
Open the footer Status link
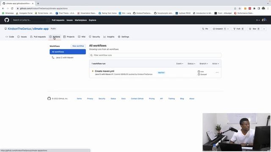coord(113,98)
